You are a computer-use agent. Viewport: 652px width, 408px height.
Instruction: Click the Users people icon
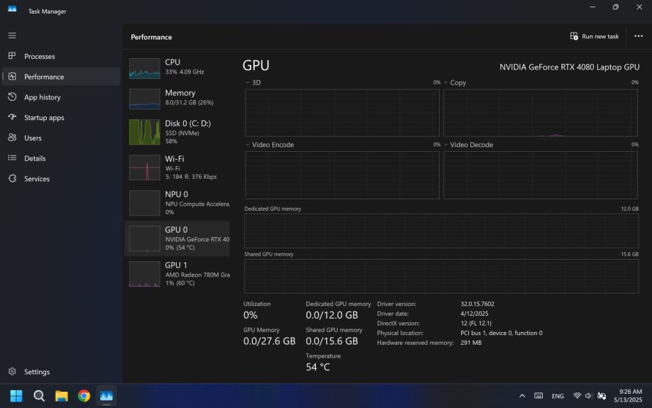12,137
